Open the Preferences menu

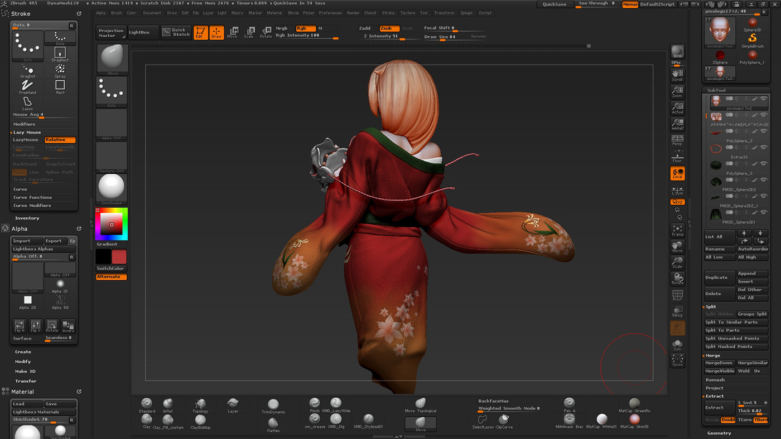tap(330, 13)
